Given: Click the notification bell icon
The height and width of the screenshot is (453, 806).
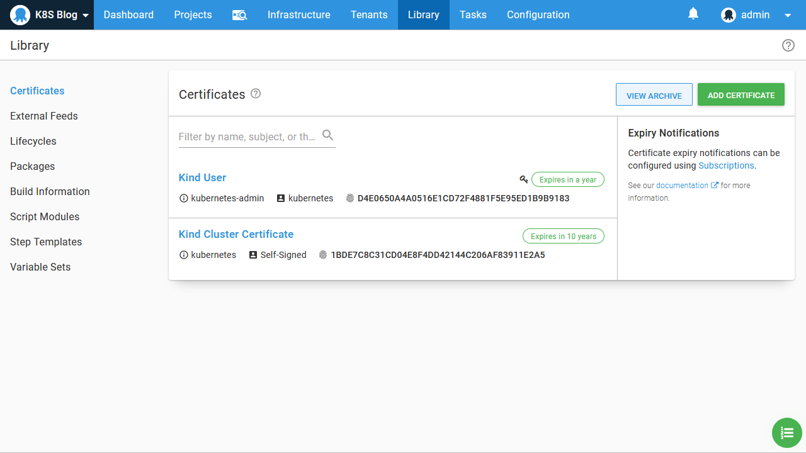Looking at the screenshot, I should pyautogui.click(x=693, y=14).
